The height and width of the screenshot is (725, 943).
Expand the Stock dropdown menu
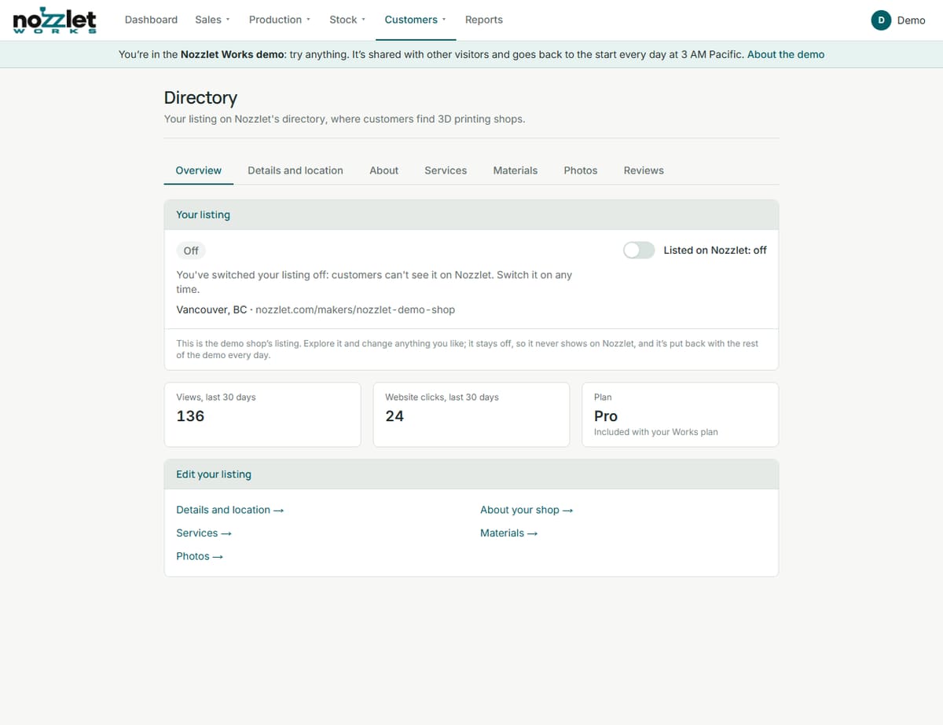tap(347, 20)
